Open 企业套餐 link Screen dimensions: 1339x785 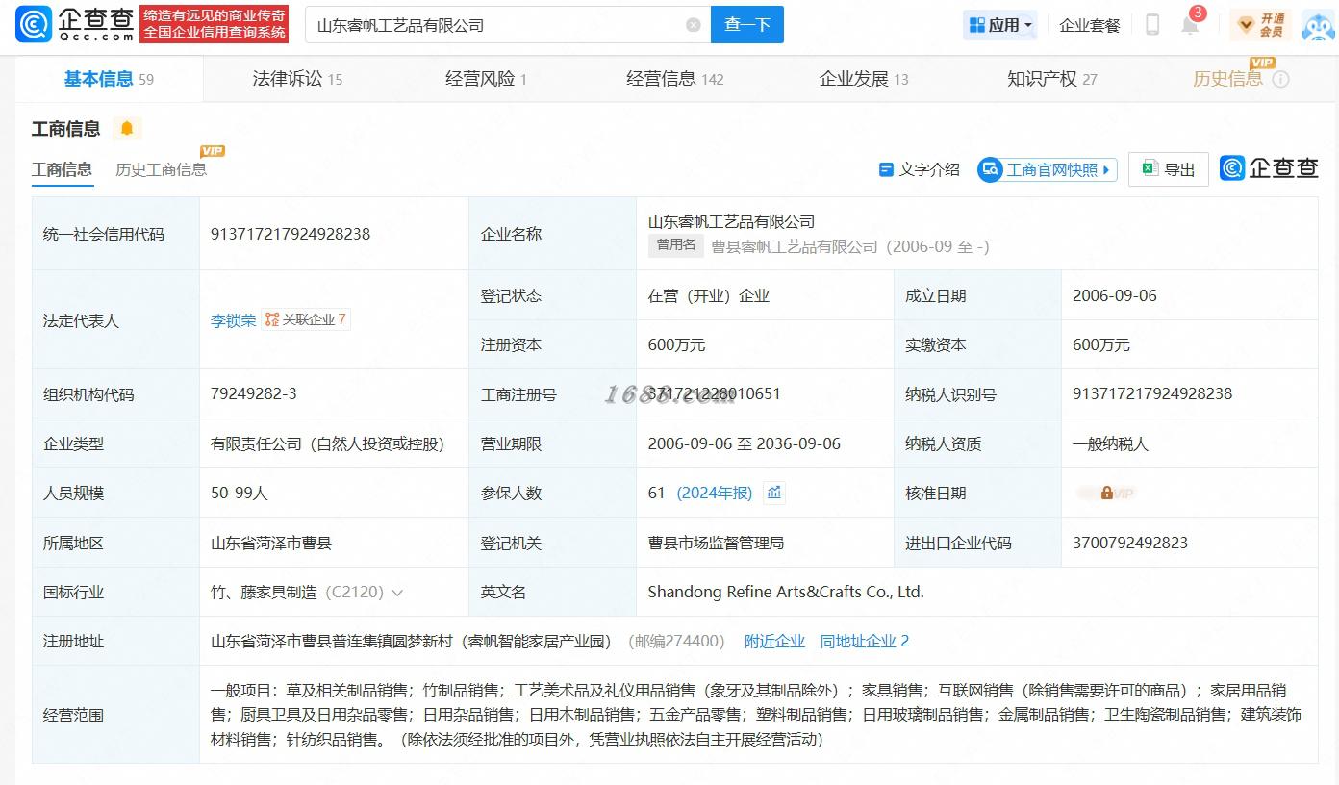pyautogui.click(x=1090, y=25)
